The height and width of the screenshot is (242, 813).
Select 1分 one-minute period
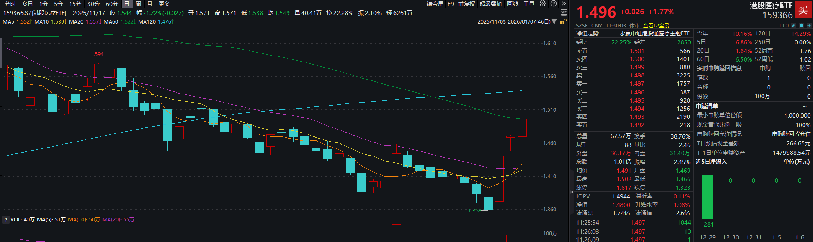point(44,4)
